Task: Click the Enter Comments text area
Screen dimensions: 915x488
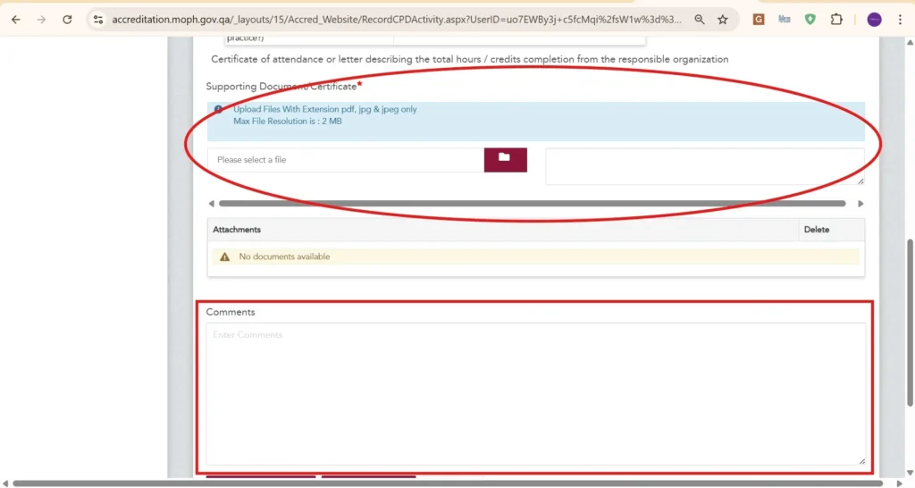Action: point(536,394)
